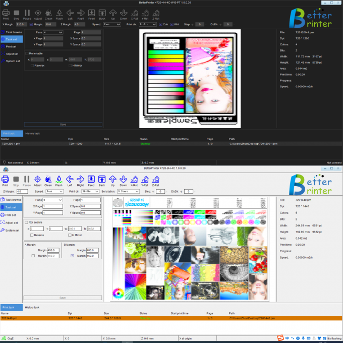Toggle Reverse checkbox in the light window
343x343 pixels.
point(32,235)
